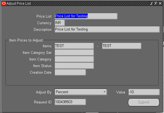
Task: Click the Currency field showing INR
Action: tap(60, 23)
